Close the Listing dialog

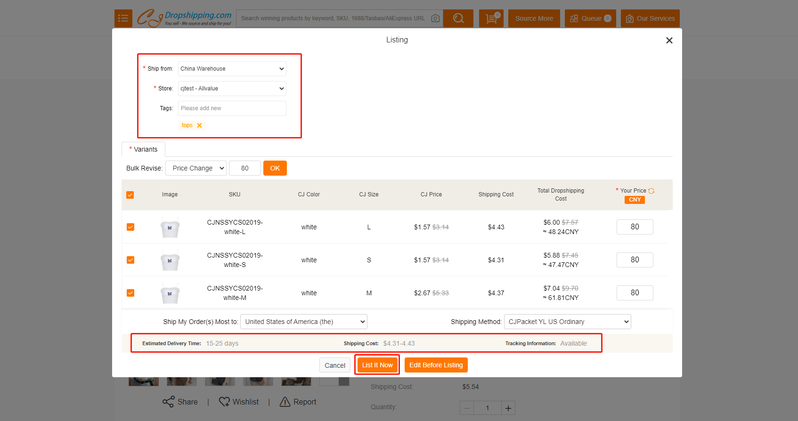669,40
